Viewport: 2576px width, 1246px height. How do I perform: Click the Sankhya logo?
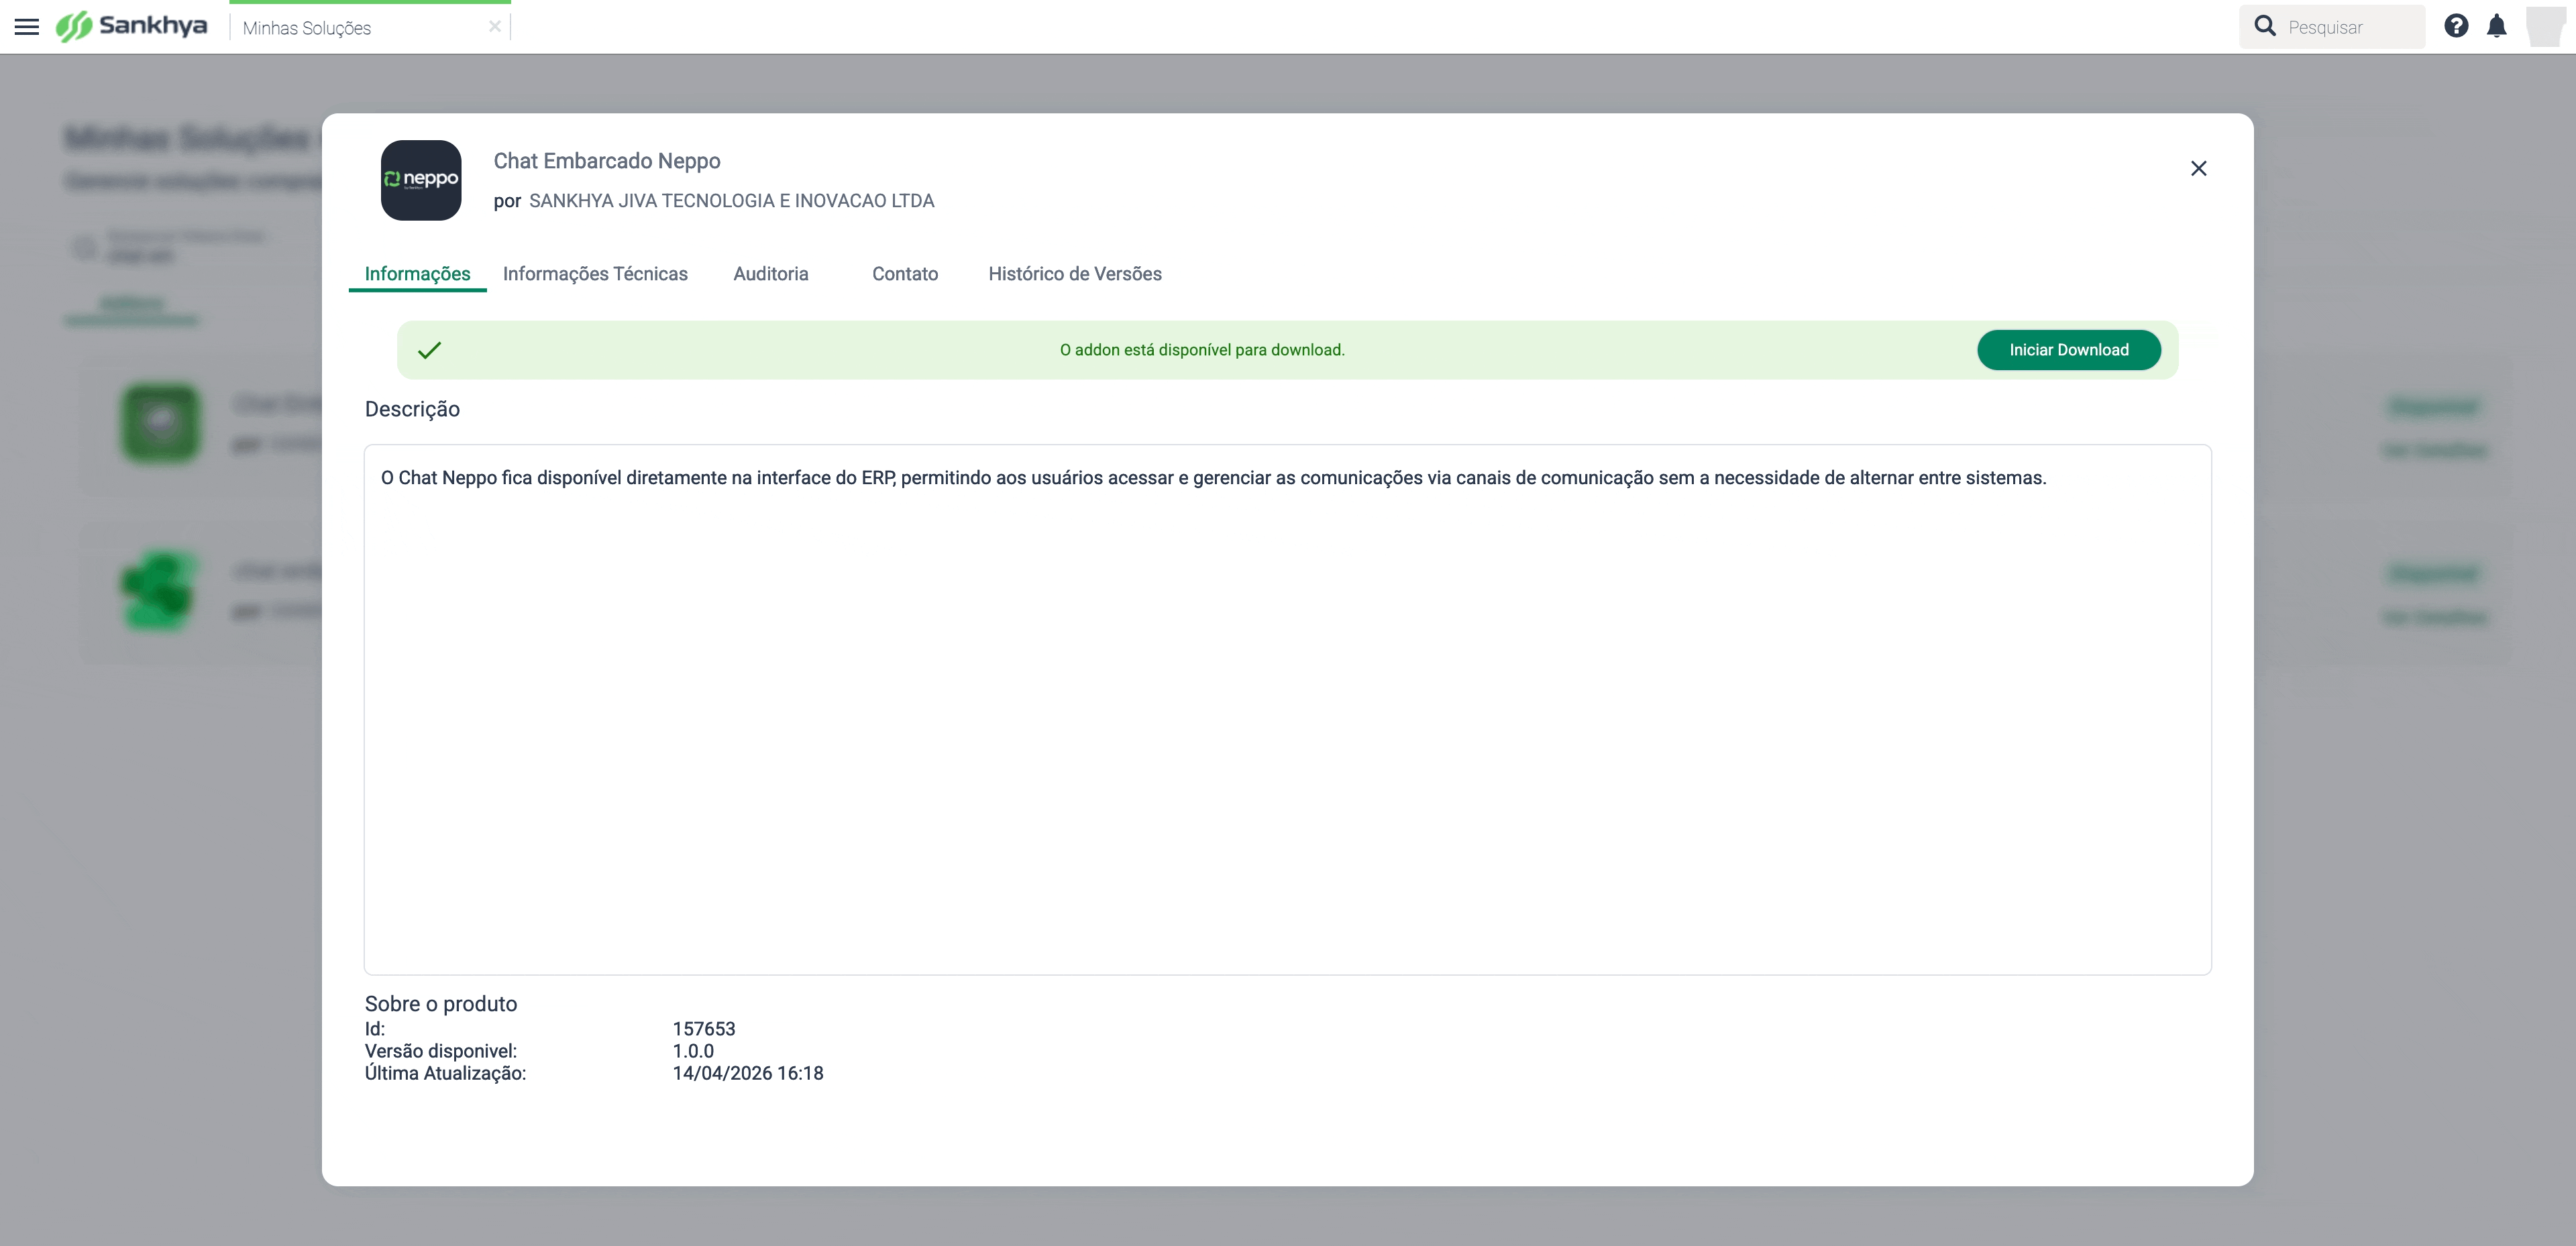[131, 26]
